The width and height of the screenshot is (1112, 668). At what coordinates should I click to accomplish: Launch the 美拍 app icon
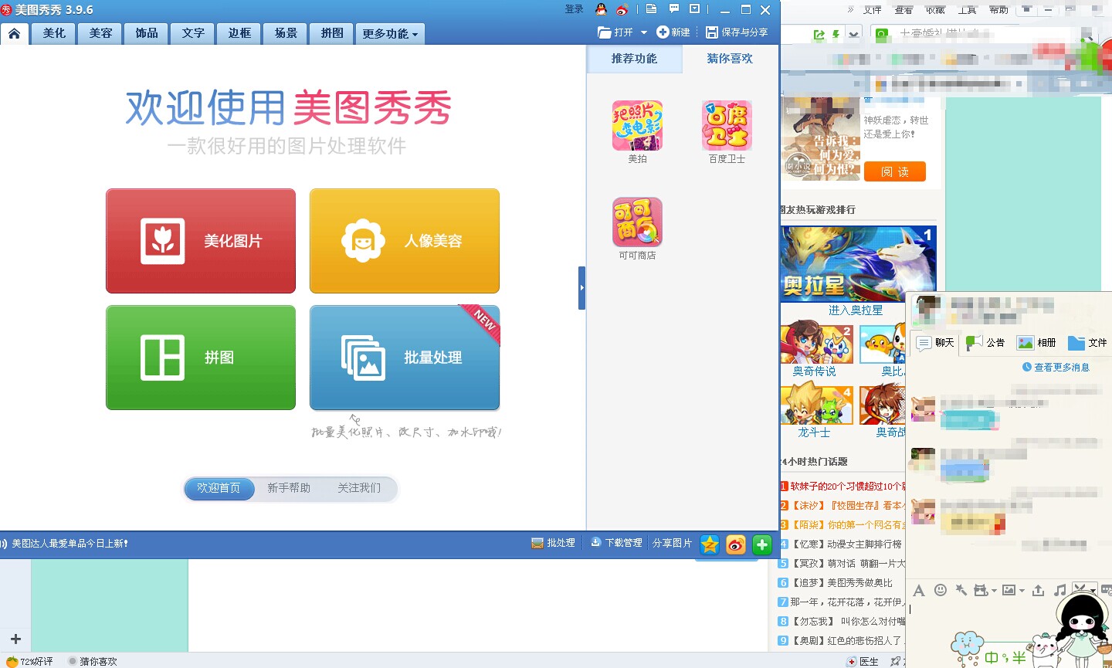[637, 125]
